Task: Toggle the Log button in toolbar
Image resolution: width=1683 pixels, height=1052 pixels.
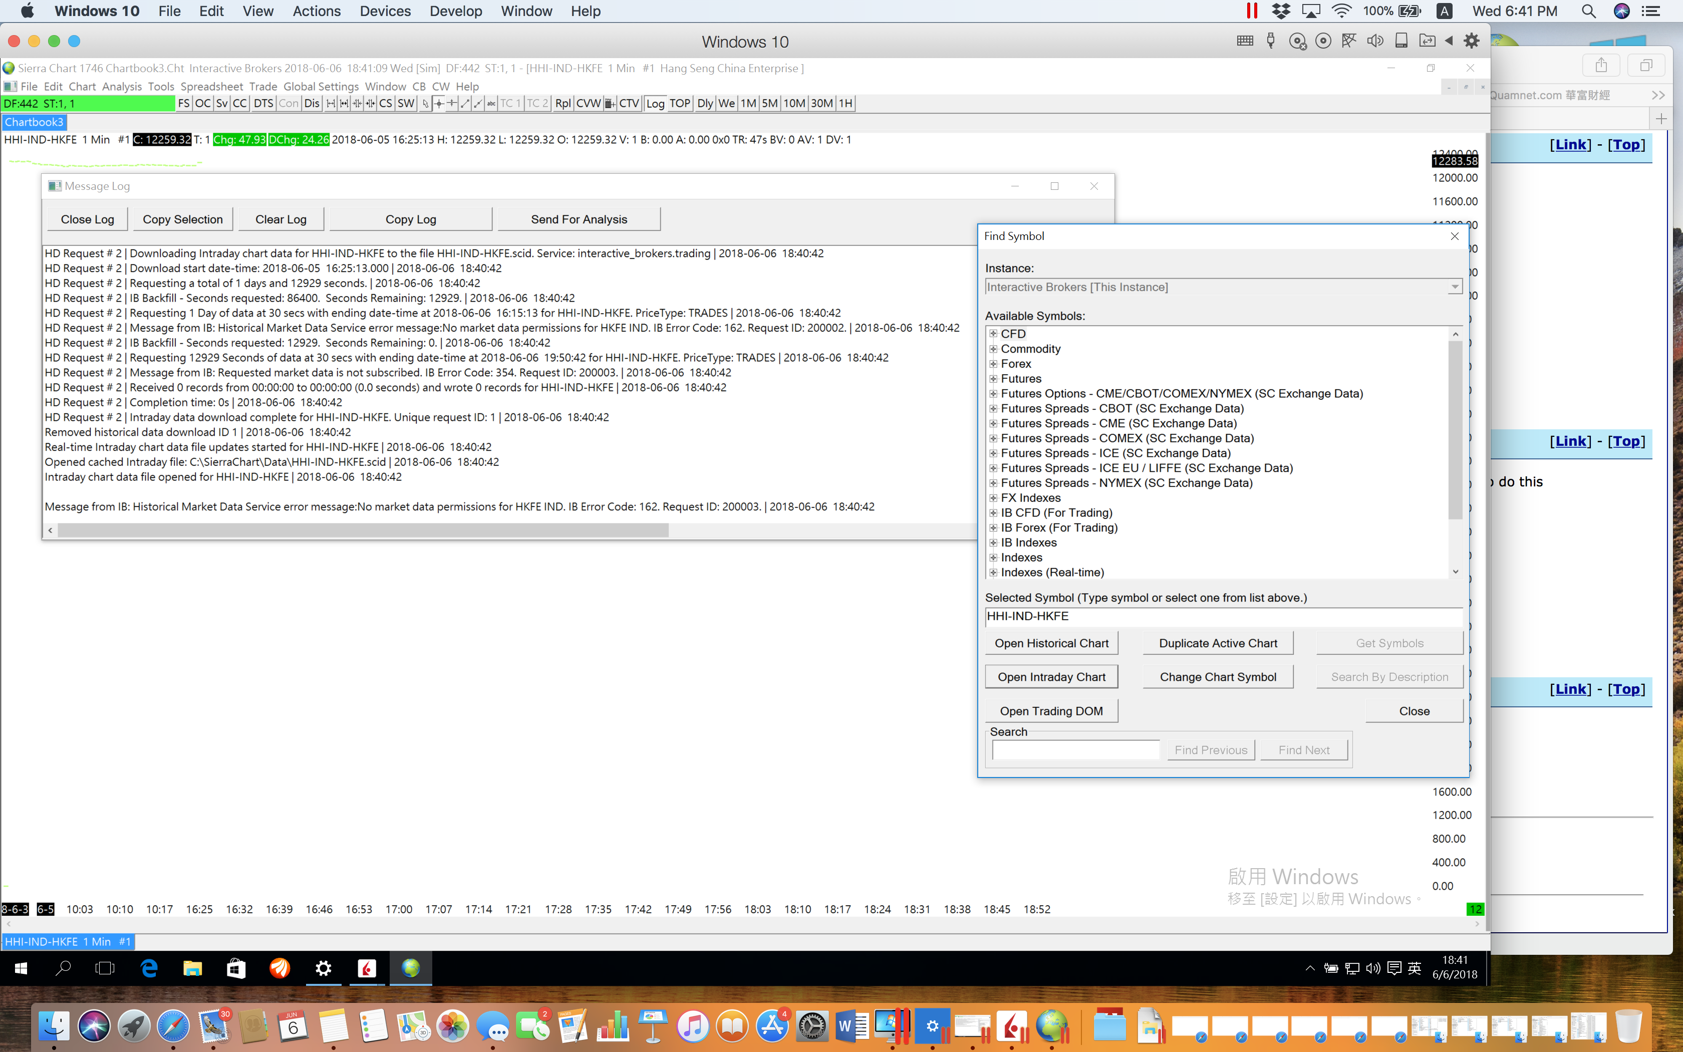Action: [655, 104]
